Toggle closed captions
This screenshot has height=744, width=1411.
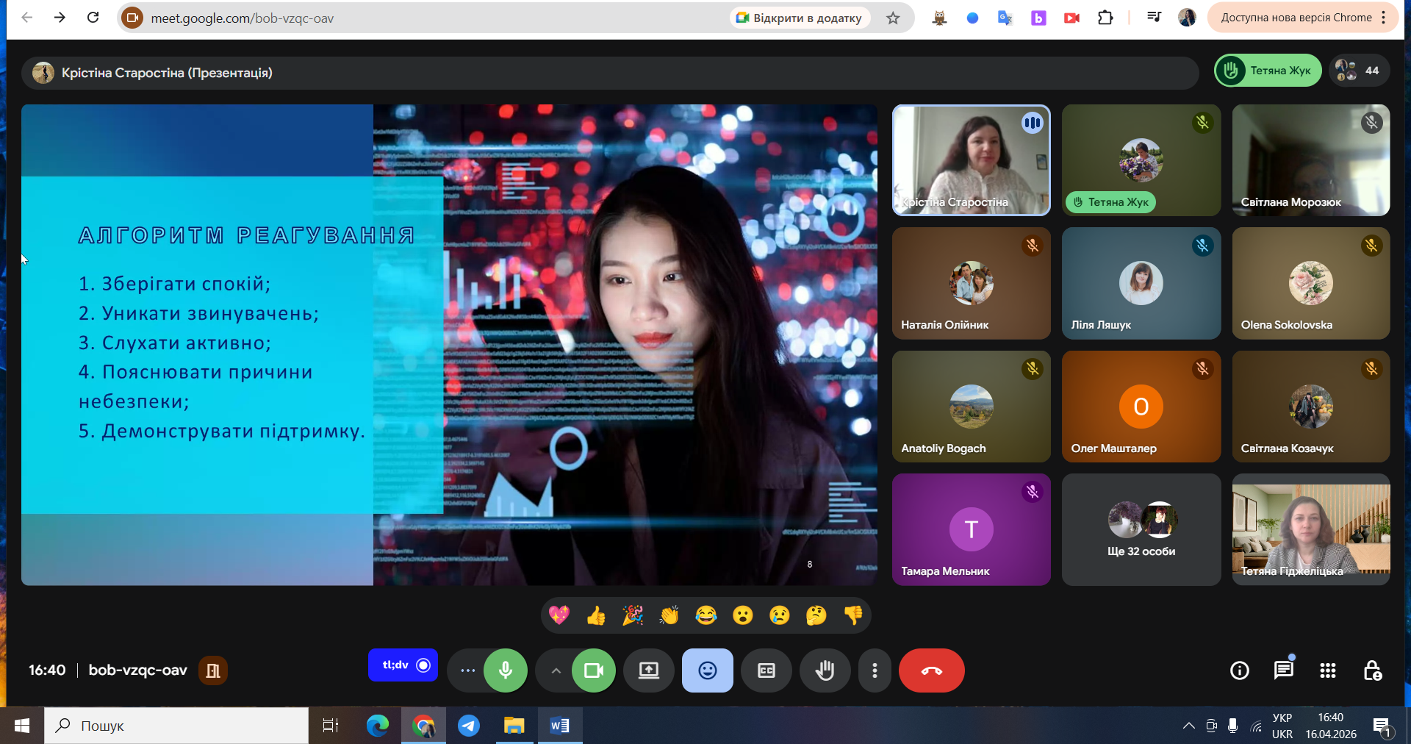(766, 670)
